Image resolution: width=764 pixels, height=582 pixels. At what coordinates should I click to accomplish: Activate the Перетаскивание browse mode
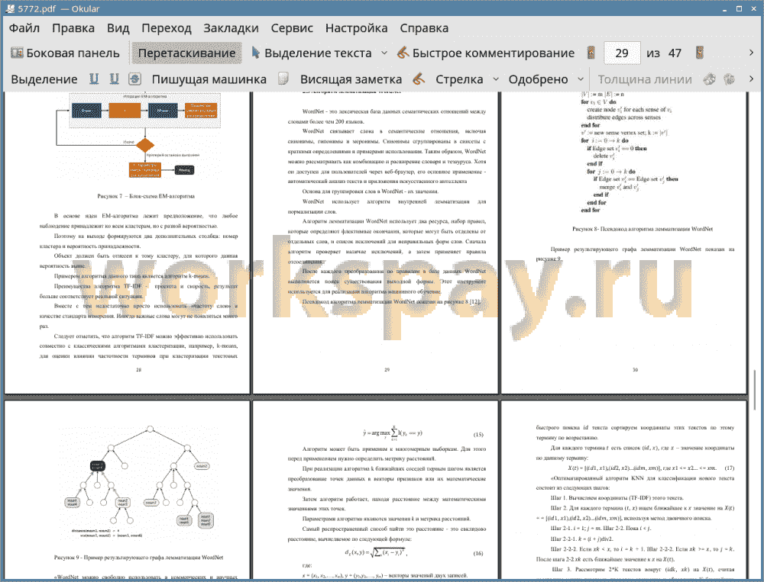(x=186, y=53)
